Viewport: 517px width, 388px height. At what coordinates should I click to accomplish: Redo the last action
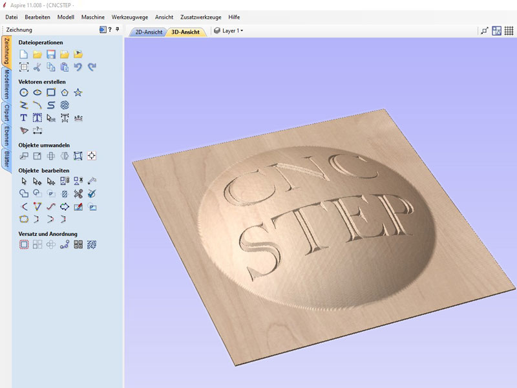pos(92,67)
